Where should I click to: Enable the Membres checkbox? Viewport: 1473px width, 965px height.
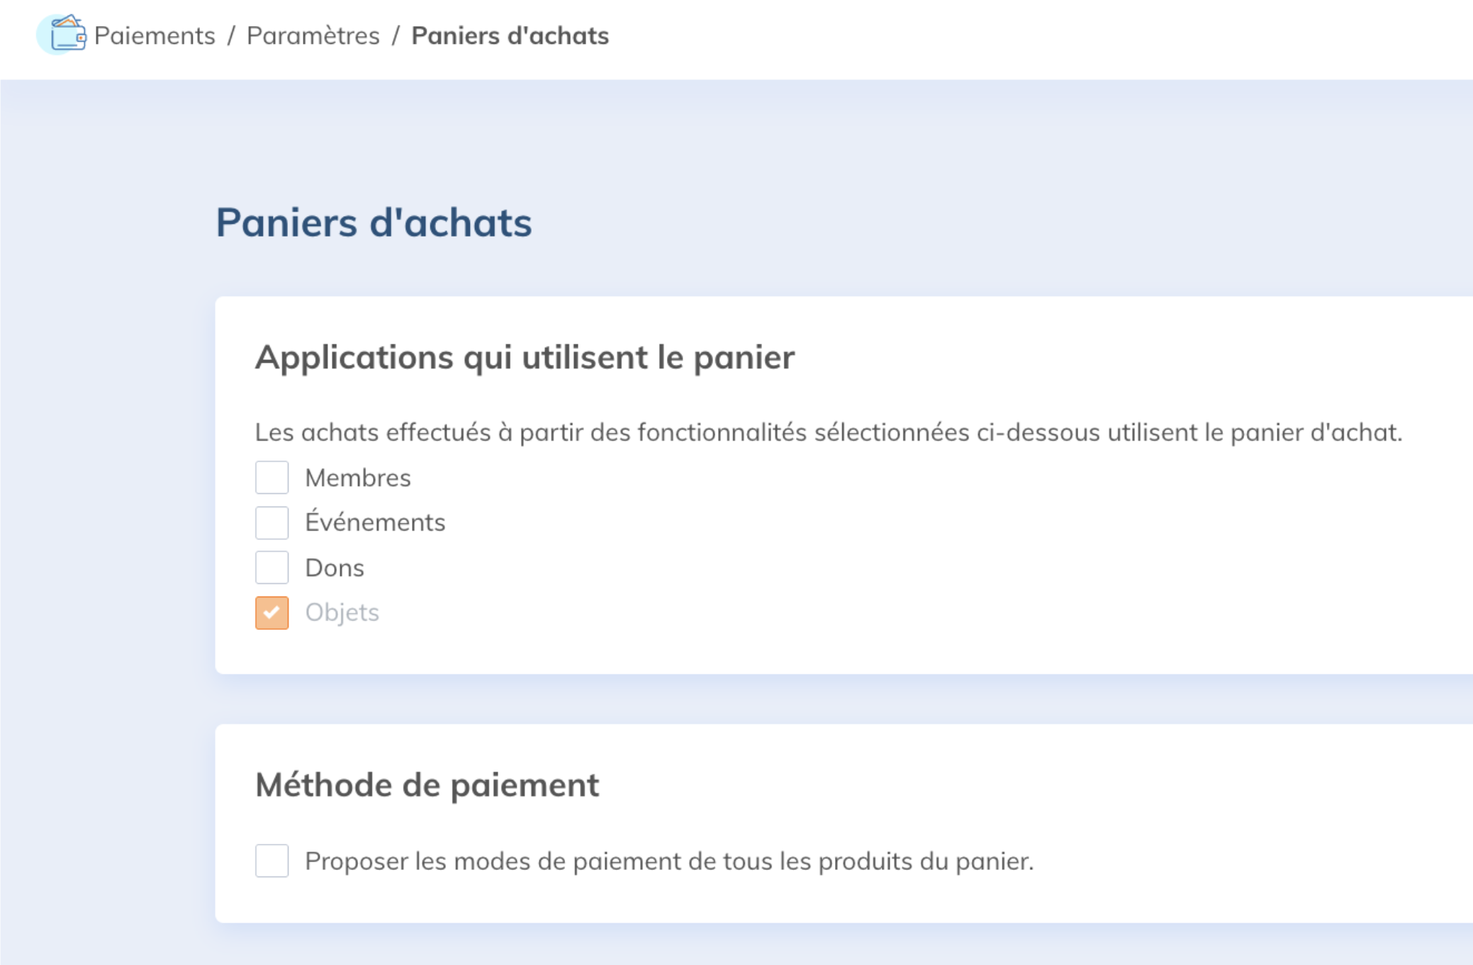tap(272, 478)
